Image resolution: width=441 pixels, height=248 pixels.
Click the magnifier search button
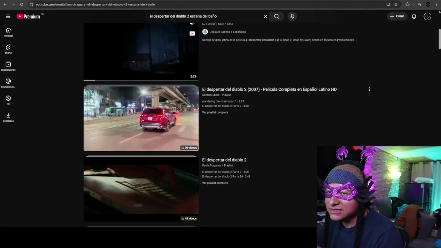[277, 16]
